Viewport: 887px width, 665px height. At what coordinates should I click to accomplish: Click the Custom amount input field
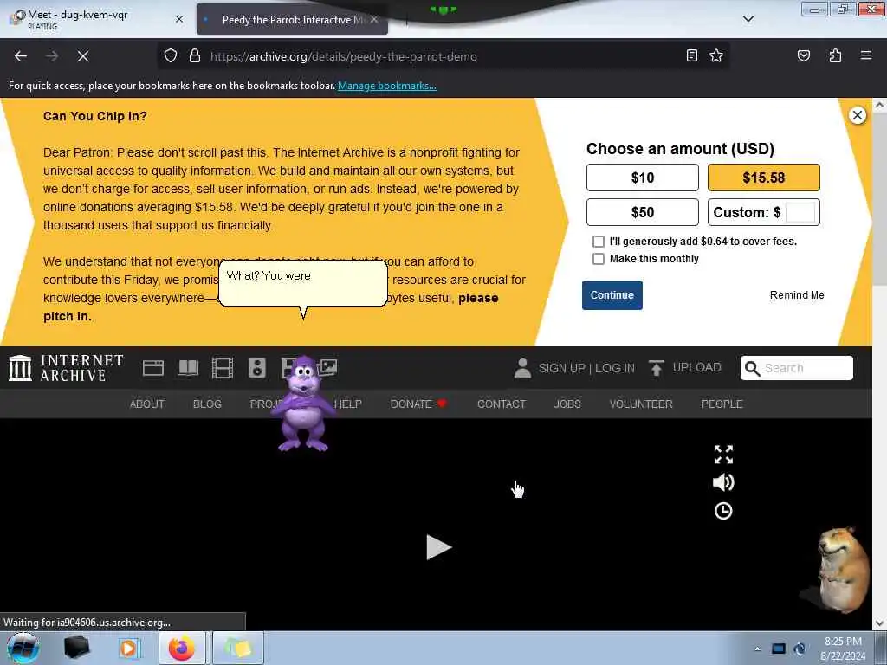tap(800, 212)
